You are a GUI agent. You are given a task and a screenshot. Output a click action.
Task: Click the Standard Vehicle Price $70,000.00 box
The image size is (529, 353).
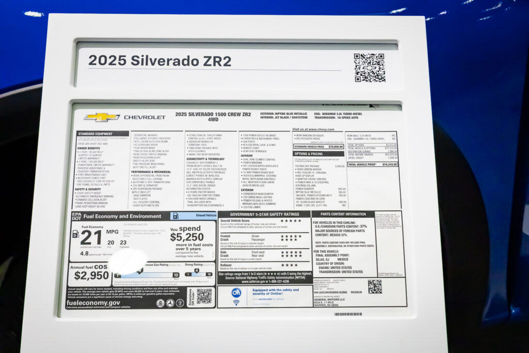(x=318, y=147)
